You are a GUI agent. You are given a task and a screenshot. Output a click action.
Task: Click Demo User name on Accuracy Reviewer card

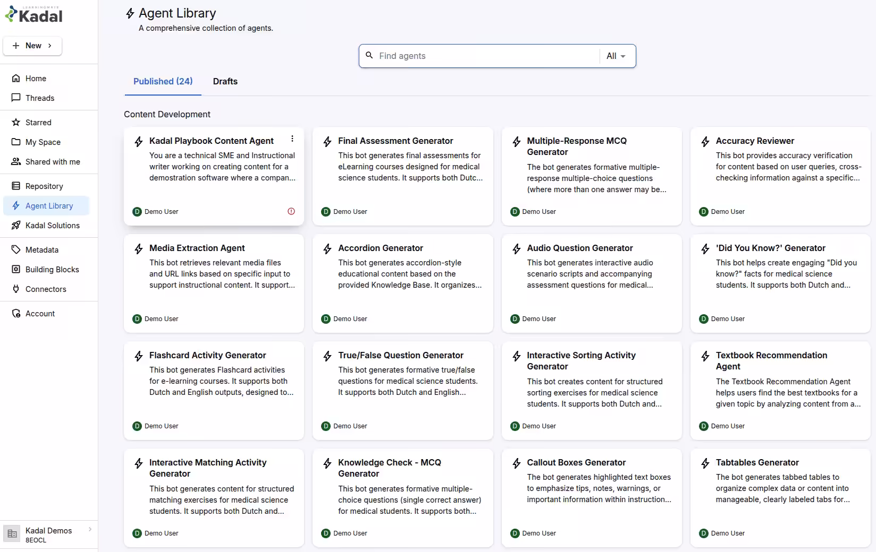(x=728, y=212)
